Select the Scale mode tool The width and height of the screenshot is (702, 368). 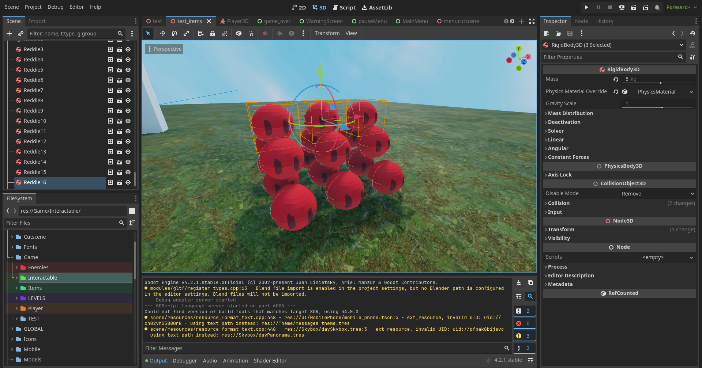click(x=186, y=33)
